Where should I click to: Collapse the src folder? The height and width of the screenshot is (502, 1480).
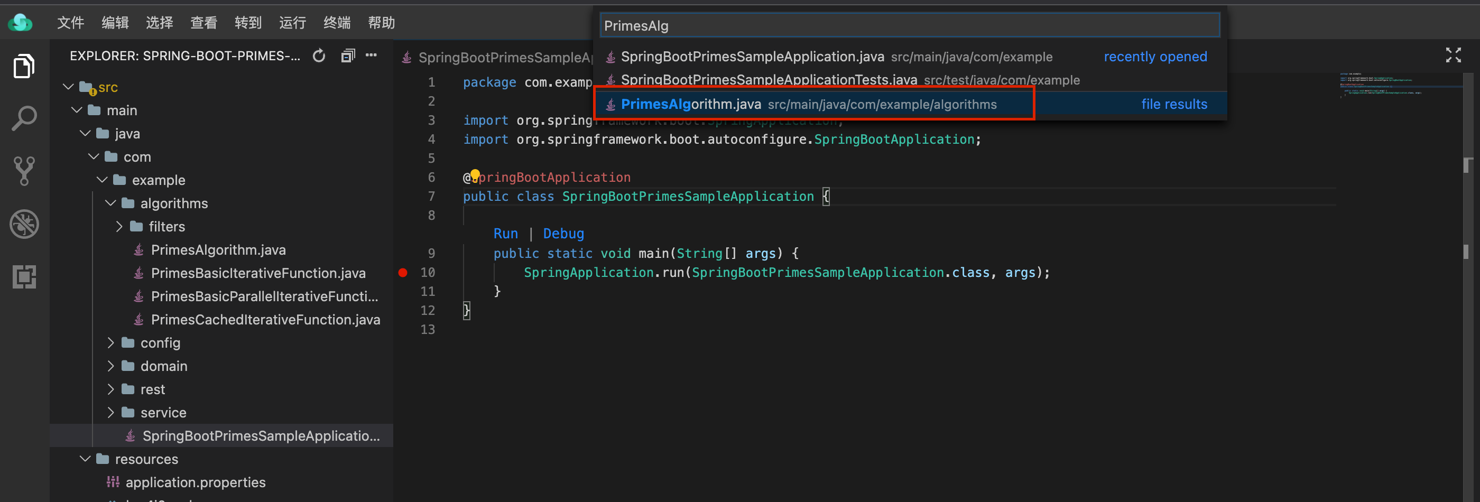[68, 87]
